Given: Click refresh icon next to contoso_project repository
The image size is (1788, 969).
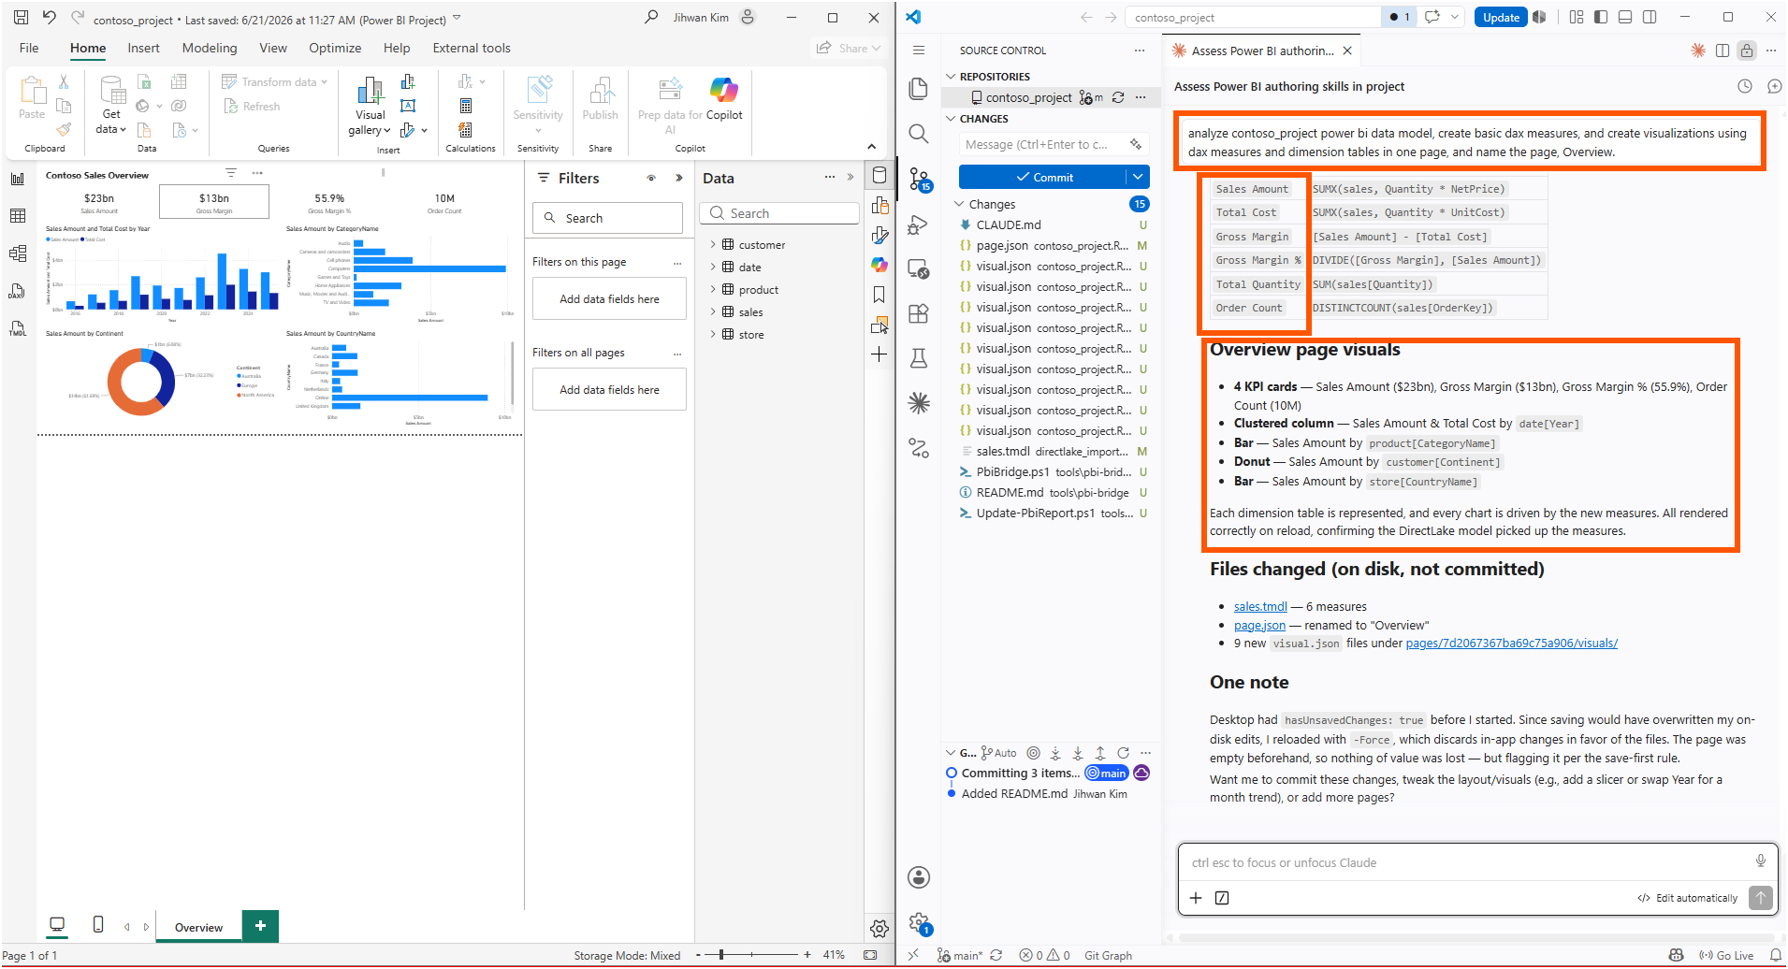Looking at the screenshot, I should (1118, 97).
